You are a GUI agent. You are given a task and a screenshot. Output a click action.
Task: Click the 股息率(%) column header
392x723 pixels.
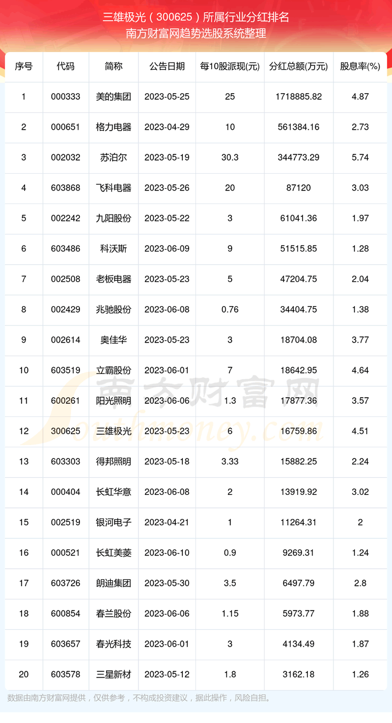pyautogui.click(x=360, y=66)
